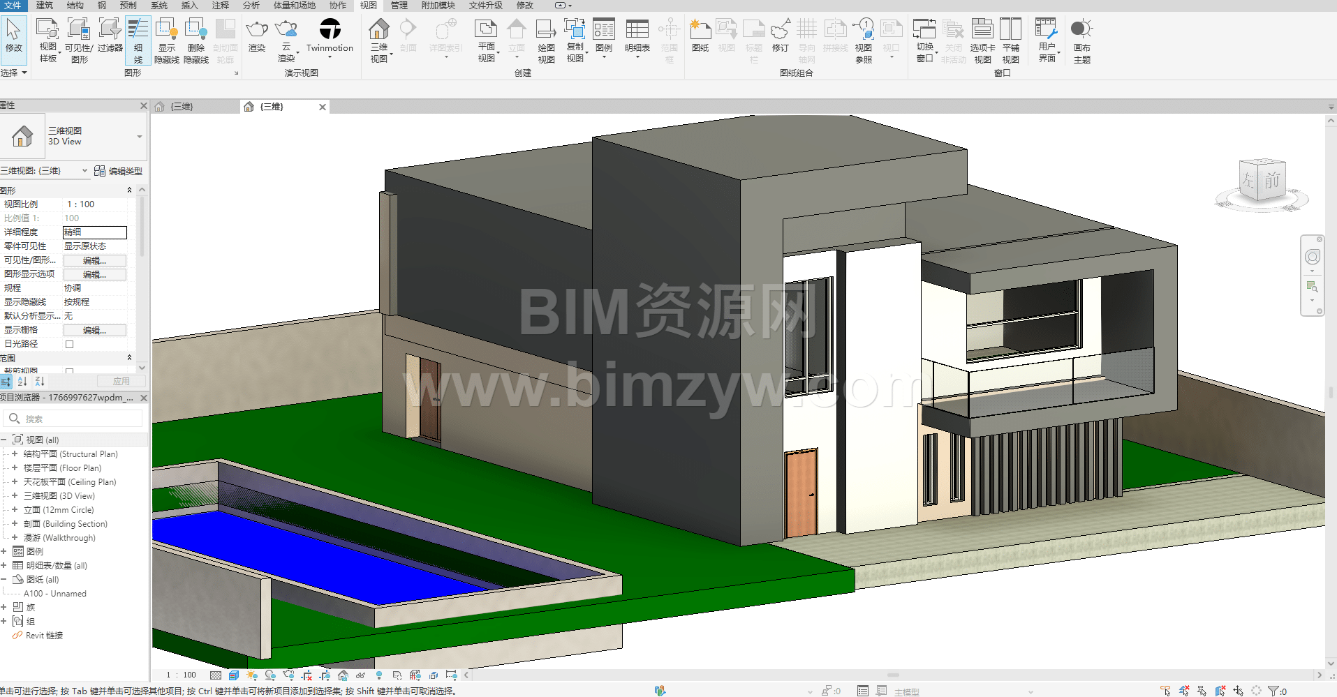Viewport: 1337px width, 697px height.
Task: Click the Sheet (图纸) icon in ribbon
Action: (x=700, y=30)
